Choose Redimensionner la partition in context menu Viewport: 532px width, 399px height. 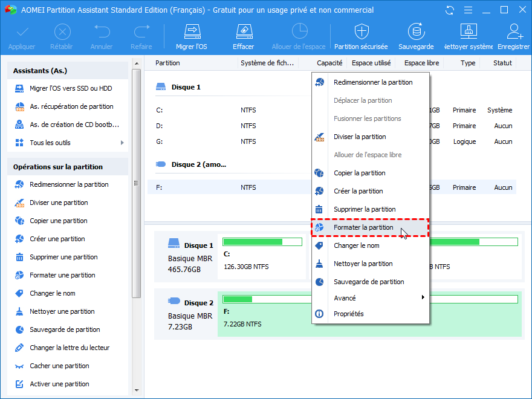tap(371, 82)
